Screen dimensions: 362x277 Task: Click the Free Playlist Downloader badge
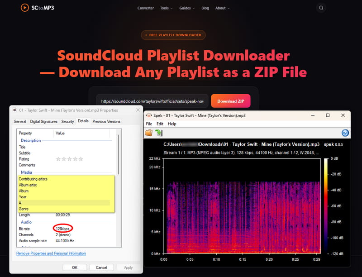coord(173,35)
